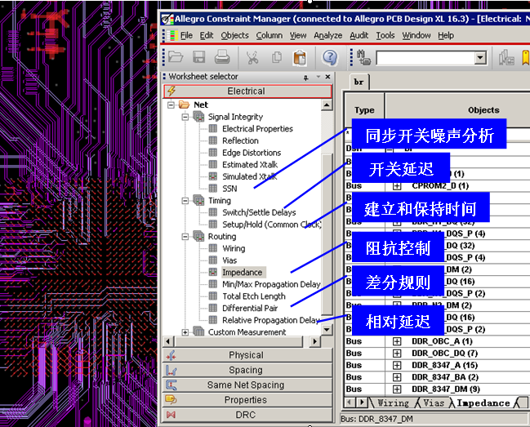The image size is (530, 427).
Task: Open the Vias worksheet in tree
Action: (229, 260)
